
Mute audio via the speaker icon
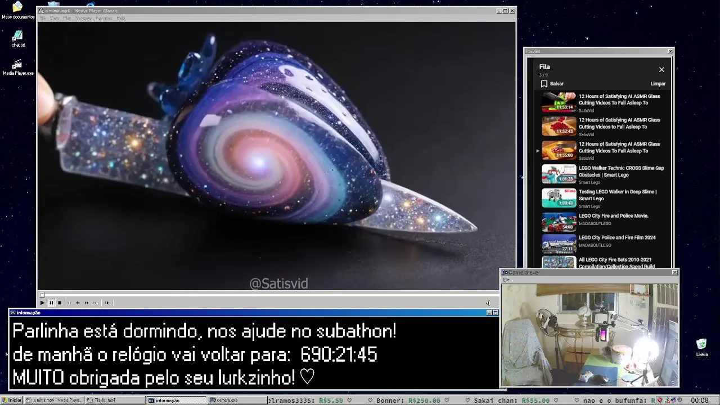[488, 303]
